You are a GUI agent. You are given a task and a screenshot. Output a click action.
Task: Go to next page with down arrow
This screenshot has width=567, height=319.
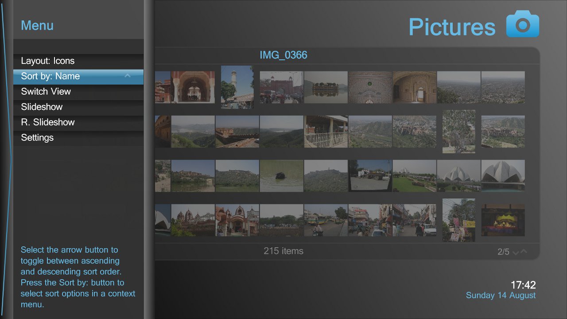pos(516,253)
